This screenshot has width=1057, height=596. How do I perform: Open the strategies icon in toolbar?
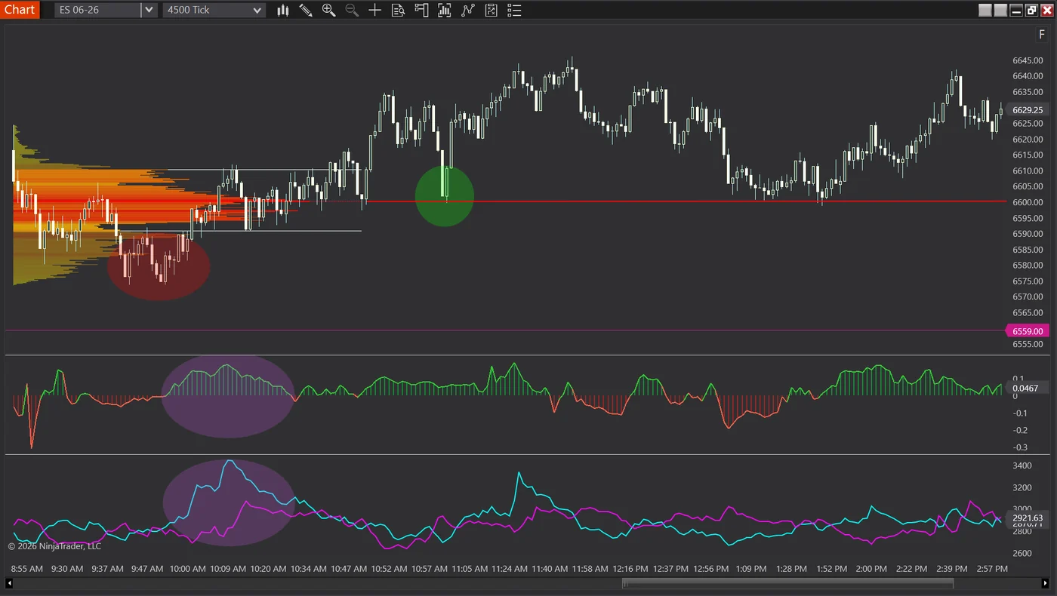click(491, 10)
